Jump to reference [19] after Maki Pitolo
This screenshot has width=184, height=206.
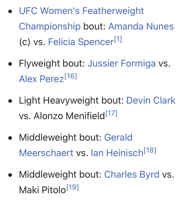73,187
